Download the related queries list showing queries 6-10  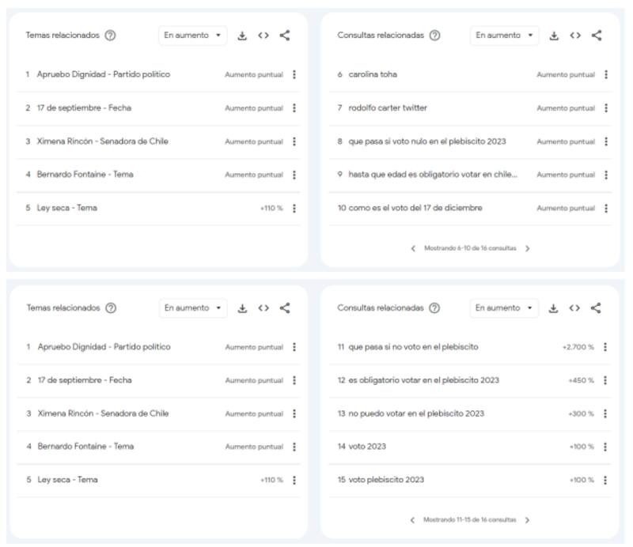[554, 36]
